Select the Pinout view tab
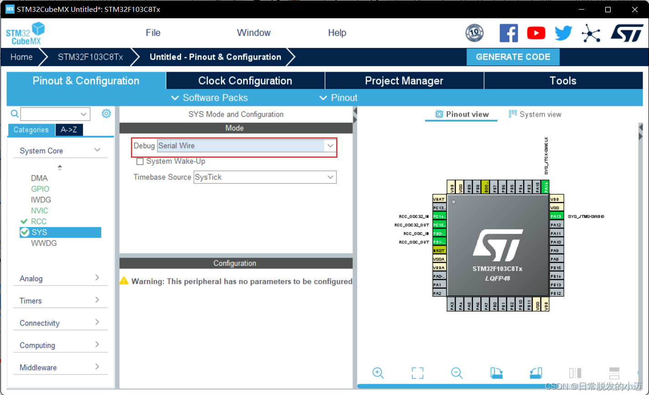Viewport: 649px width, 395px height. tap(462, 114)
